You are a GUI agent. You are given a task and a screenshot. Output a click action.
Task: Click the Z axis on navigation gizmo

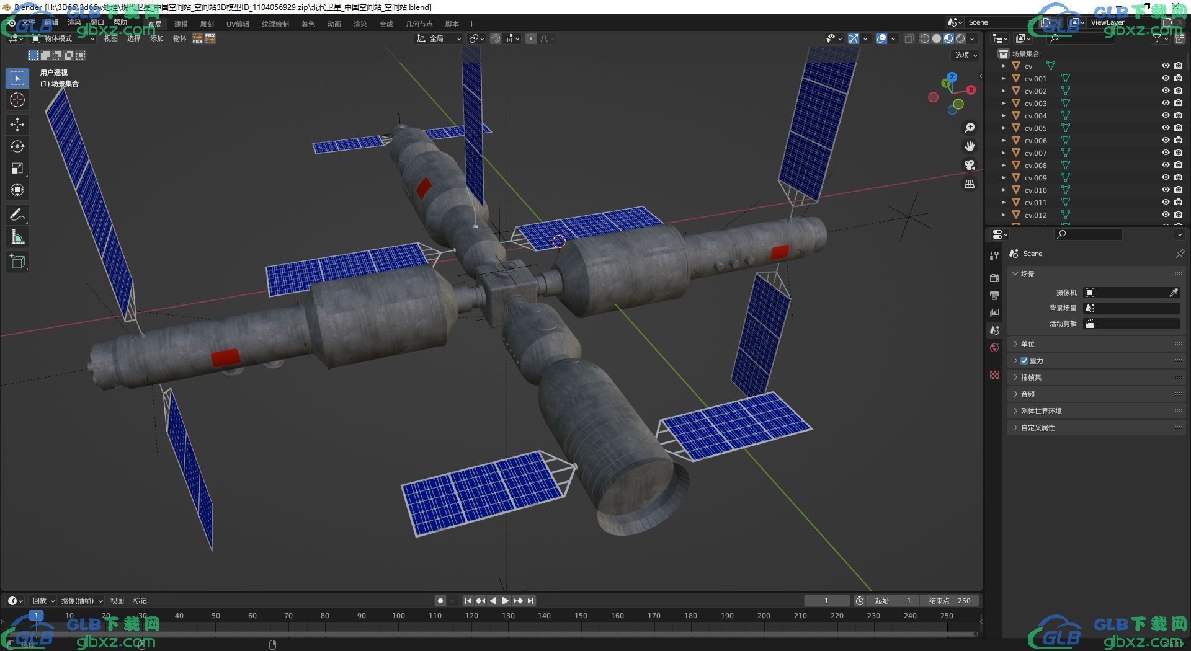point(952,77)
